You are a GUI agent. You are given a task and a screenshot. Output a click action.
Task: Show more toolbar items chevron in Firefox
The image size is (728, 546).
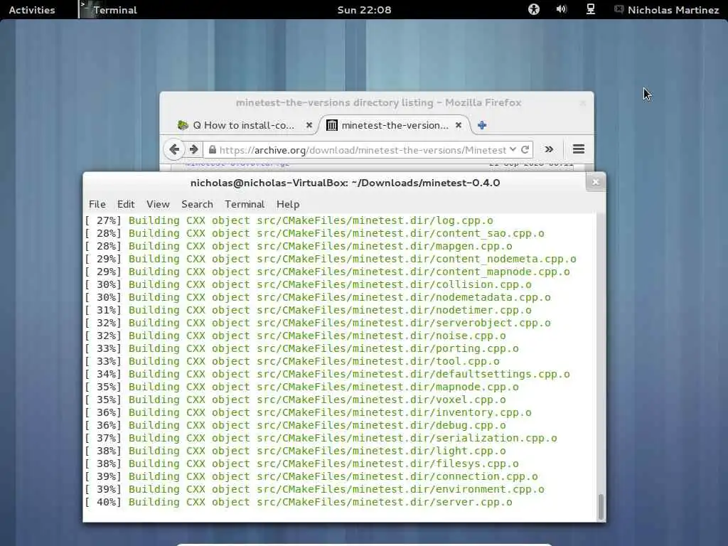549,149
